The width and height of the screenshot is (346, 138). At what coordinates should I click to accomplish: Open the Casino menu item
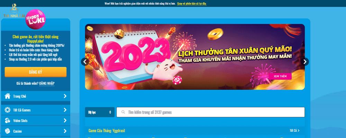coord(36,131)
